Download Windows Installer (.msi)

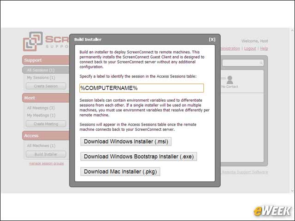[126, 141]
